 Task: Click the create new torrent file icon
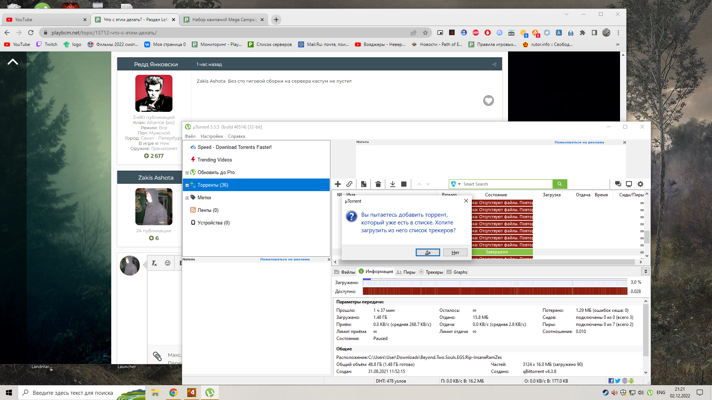coord(364,184)
